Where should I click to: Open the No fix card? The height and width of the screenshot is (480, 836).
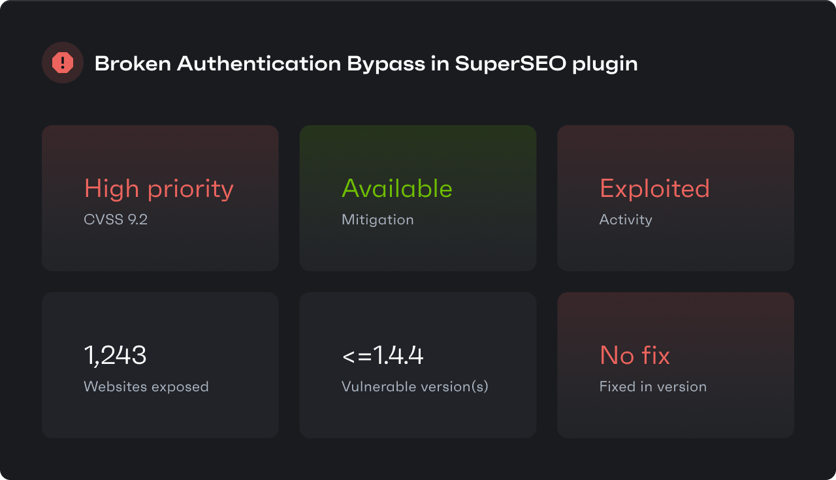click(675, 365)
